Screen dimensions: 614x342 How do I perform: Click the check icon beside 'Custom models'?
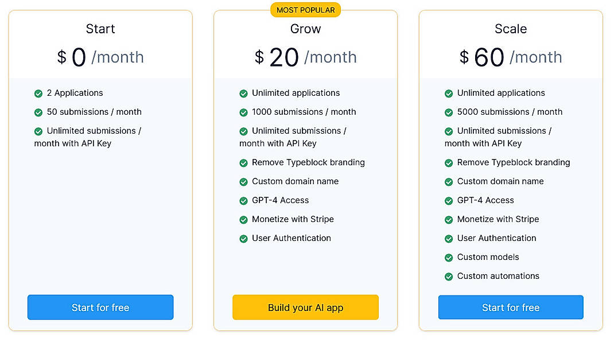click(449, 258)
